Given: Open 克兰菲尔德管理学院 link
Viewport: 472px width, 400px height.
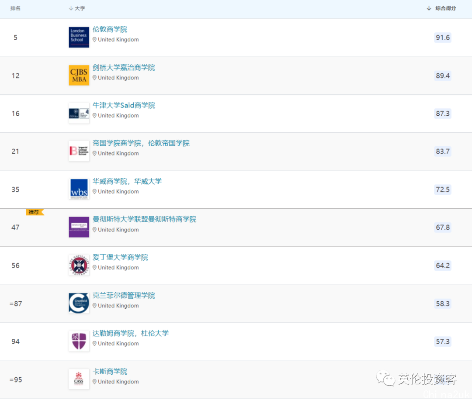Looking at the screenshot, I should click(124, 296).
